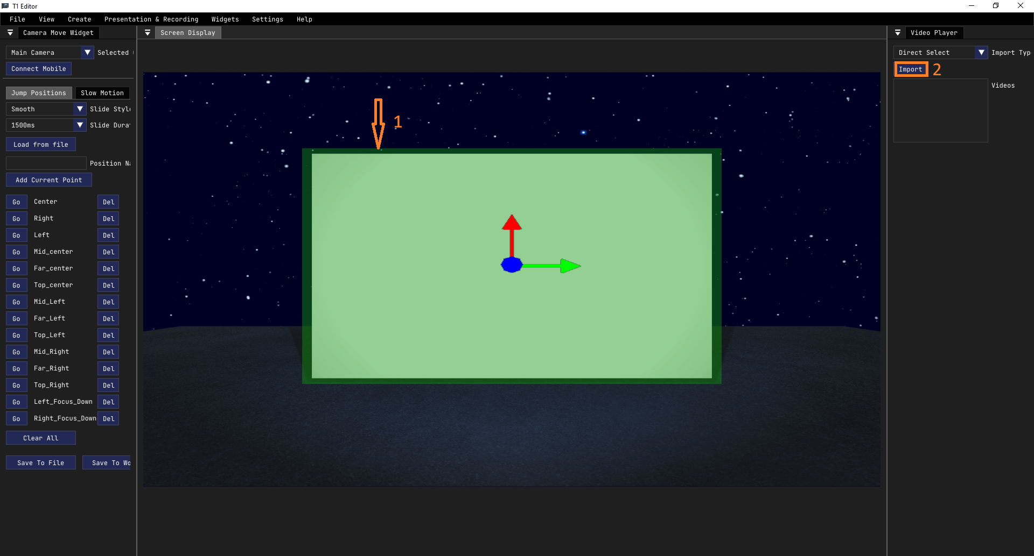Go to the Top_Right position
The height and width of the screenshot is (556, 1034).
pyautogui.click(x=17, y=386)
